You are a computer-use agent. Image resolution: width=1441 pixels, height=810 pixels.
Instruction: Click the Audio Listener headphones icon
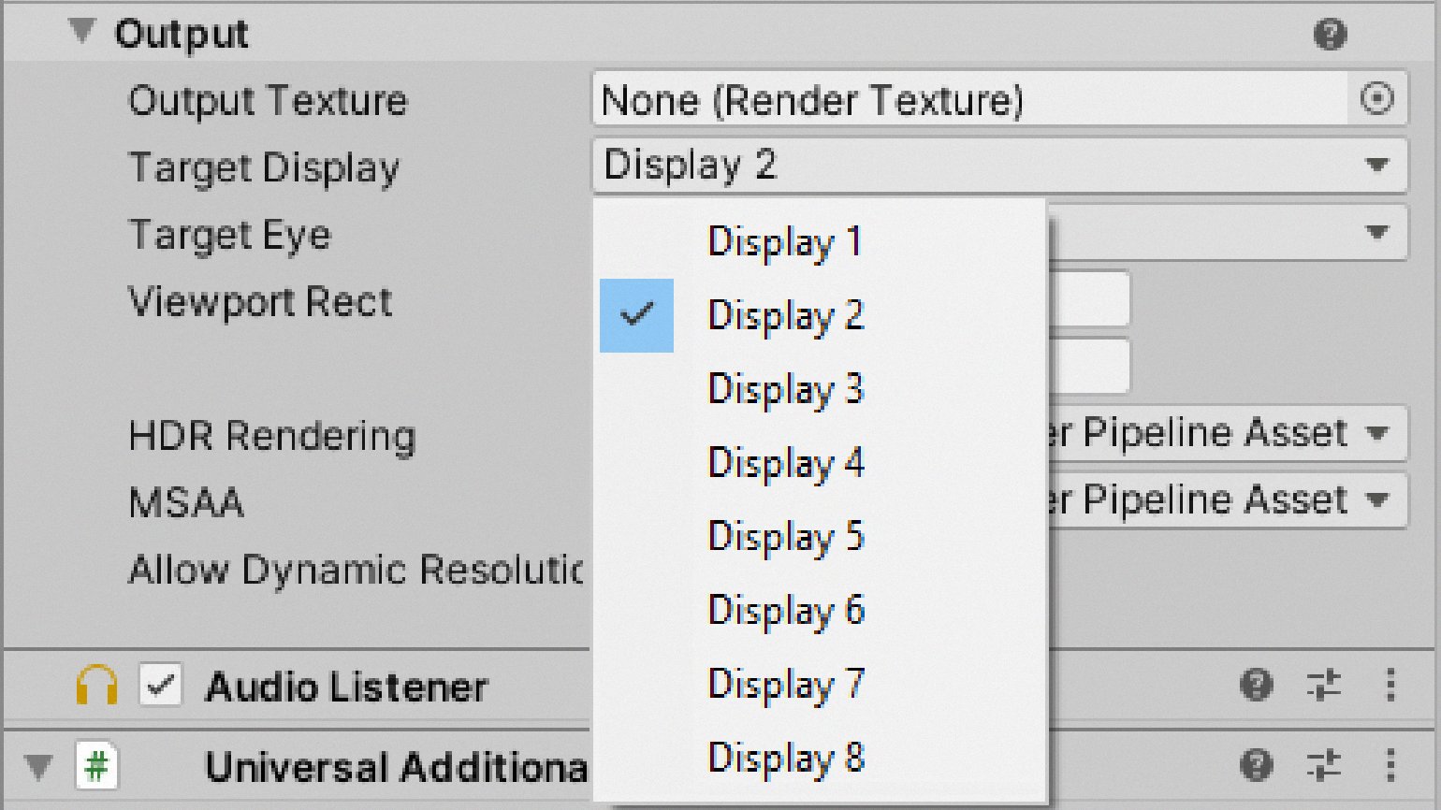point(96,687)
